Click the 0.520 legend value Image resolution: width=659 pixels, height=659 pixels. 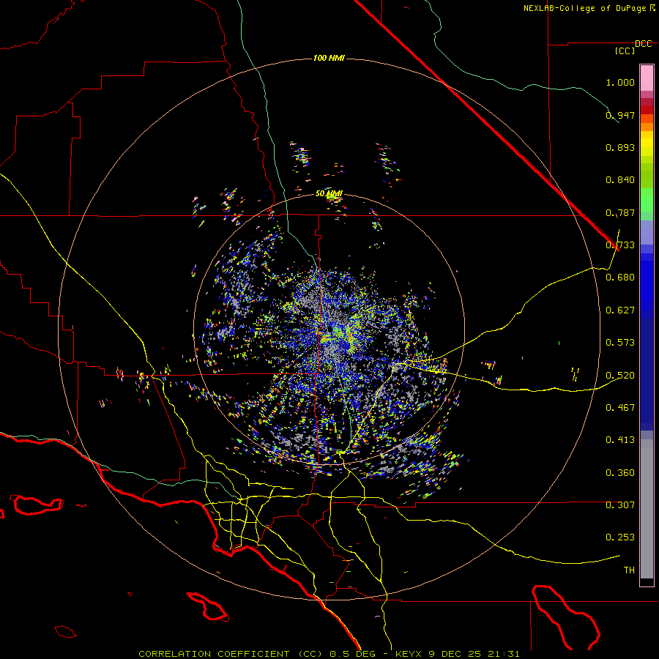tap(620, 376)
